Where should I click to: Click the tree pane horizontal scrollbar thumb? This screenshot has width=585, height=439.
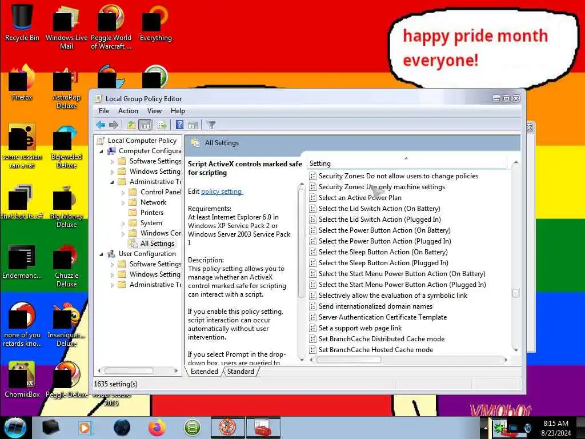point(129,370)
